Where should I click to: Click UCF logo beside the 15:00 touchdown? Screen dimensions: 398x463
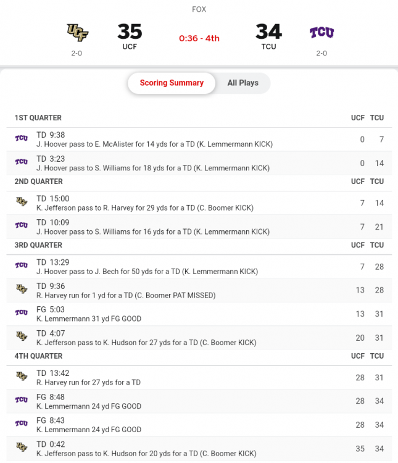tap(22, 202)
